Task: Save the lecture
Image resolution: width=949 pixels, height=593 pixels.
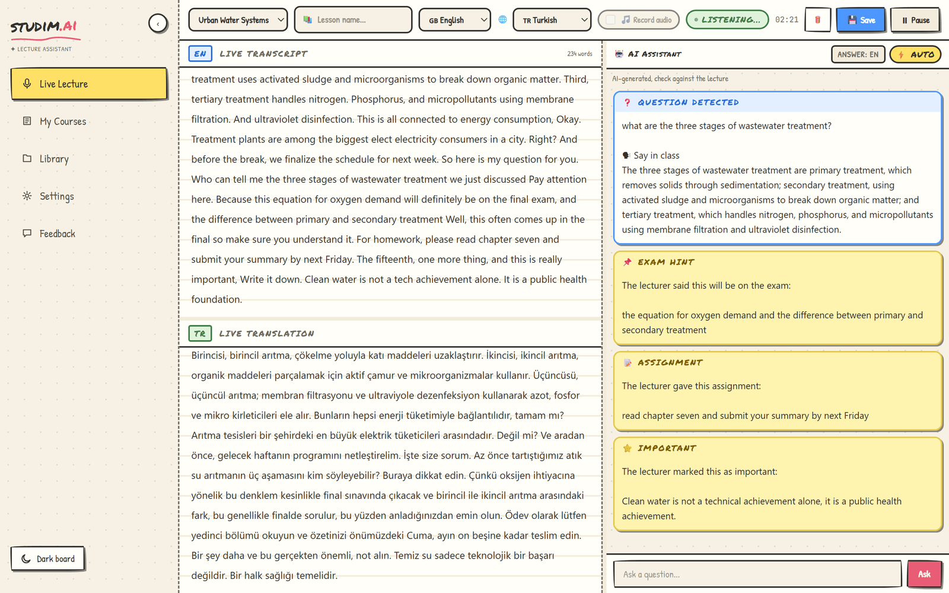Action: coord(861,20)
